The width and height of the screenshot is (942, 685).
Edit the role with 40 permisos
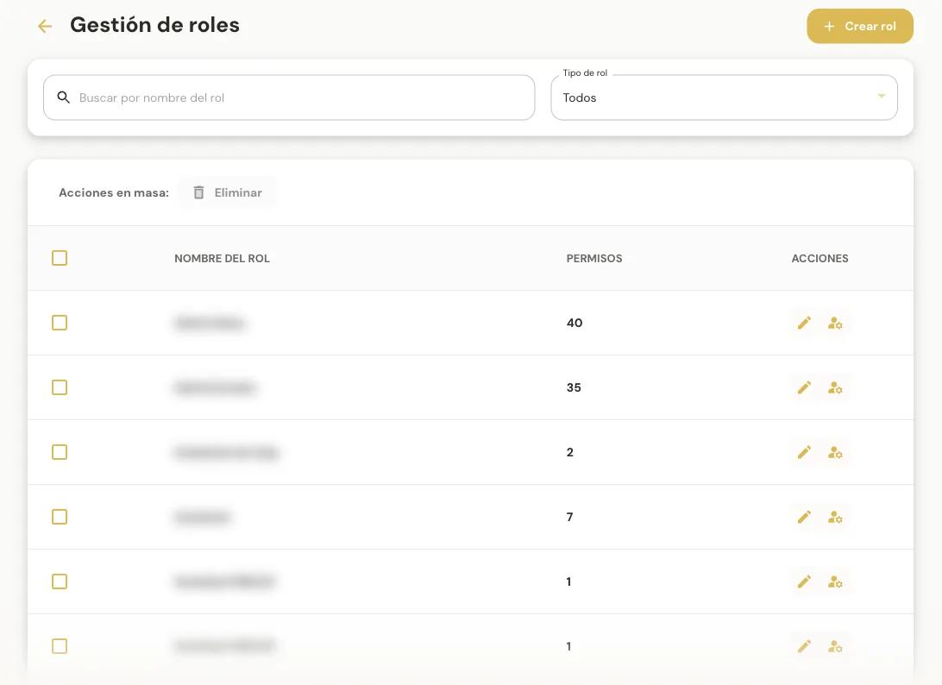[804, 324]
